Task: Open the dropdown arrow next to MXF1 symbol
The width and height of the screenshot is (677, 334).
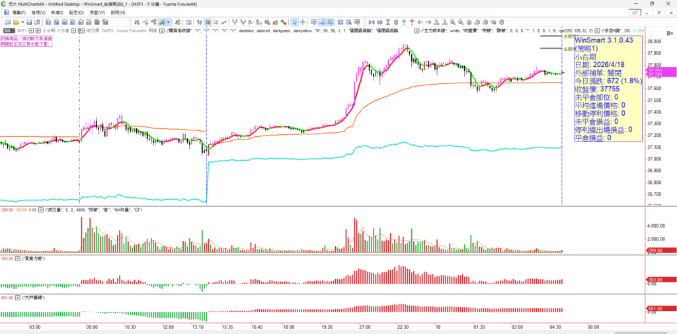Action: point(30,30)
